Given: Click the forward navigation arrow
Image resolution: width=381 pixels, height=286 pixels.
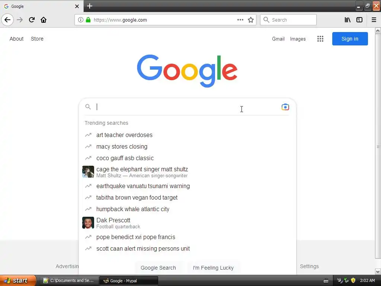Looking at the screenshot, I should [x=20, y=20].
